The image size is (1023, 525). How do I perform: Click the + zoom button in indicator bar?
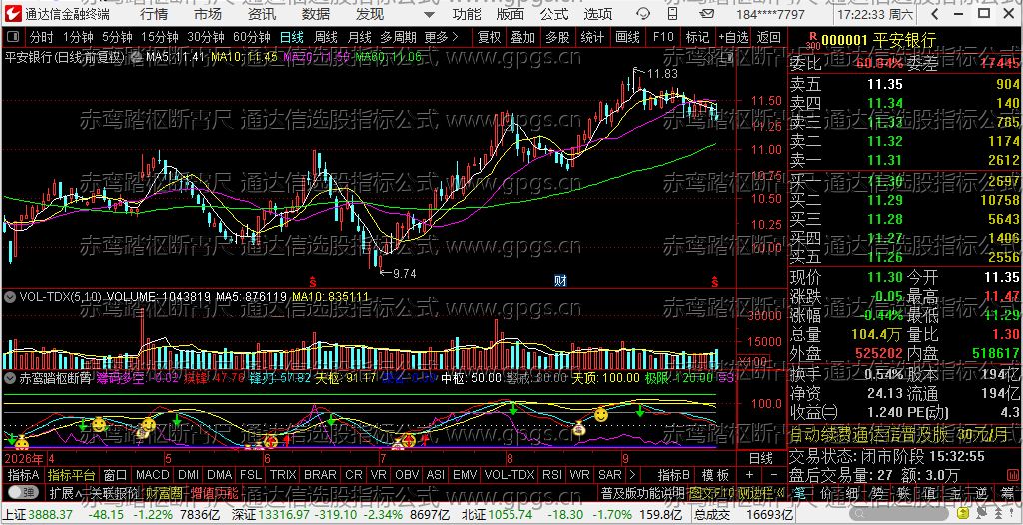click(x=749, y=475)
